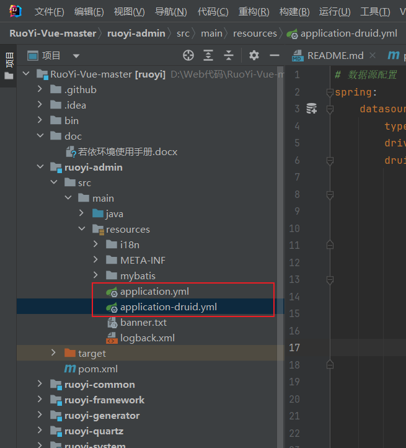Viewport: 406px width, 448px height.
Task: Open the 代码(C) menu
Action: [213, 12]
